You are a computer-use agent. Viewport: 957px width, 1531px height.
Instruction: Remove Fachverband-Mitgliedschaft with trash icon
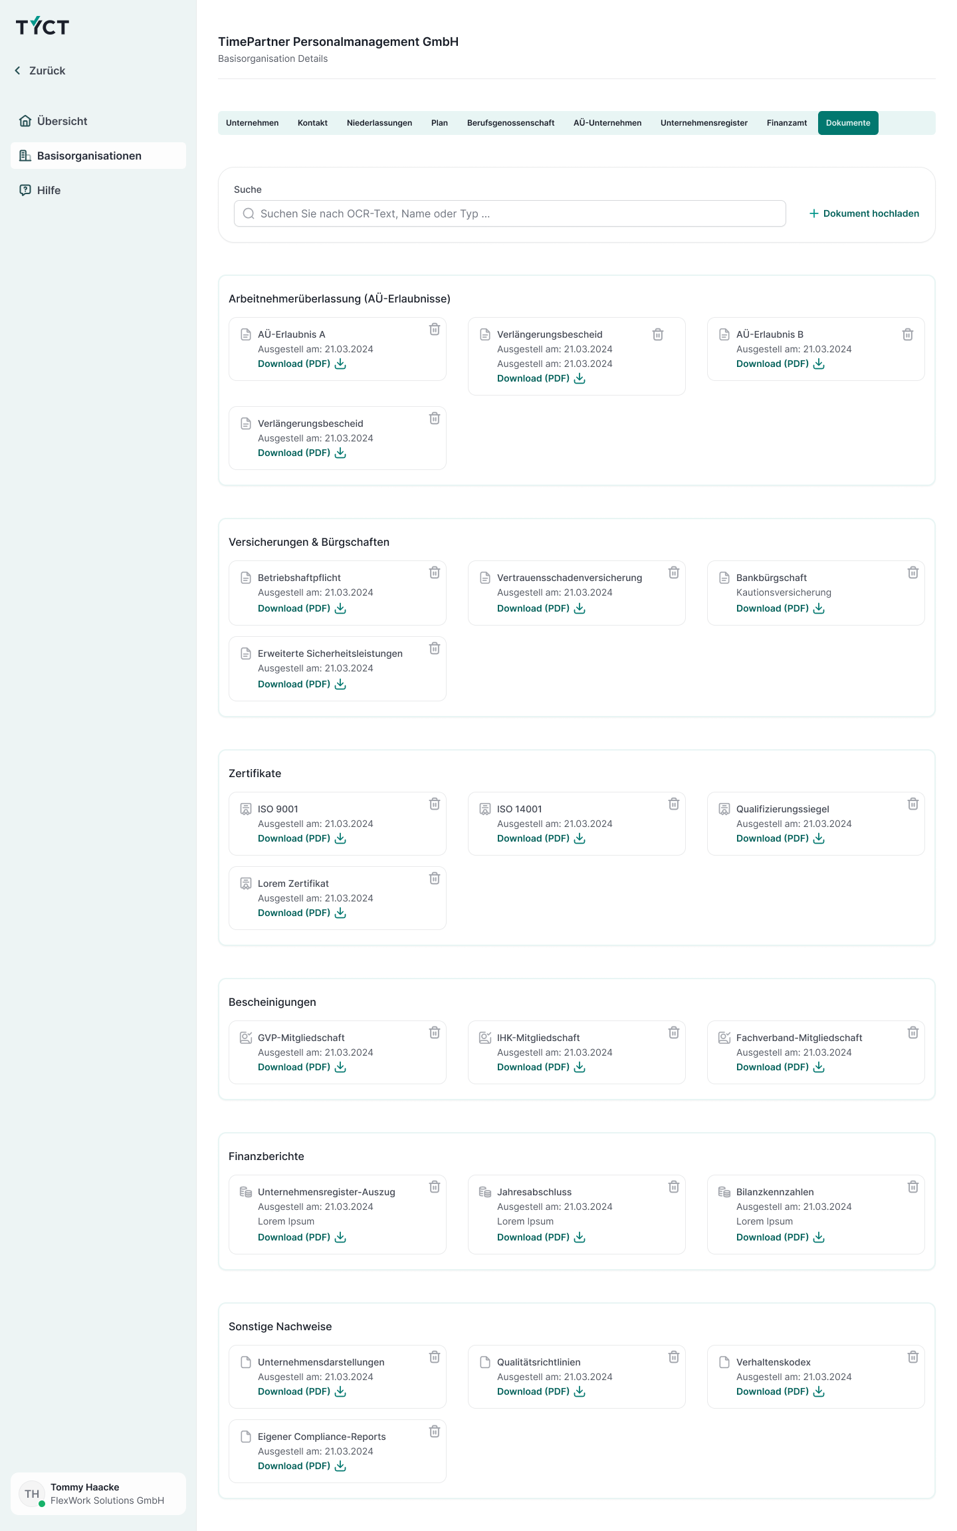[x=913, y=1032]
